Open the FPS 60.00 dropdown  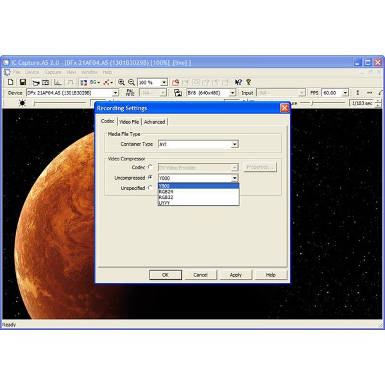click(x=345, y=93)
